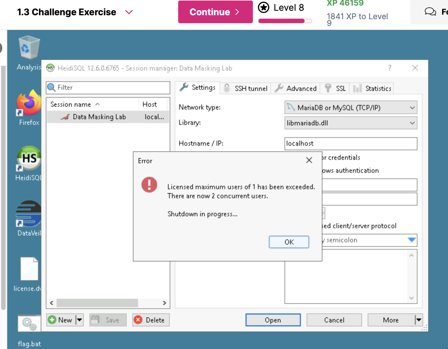Select the Data Masking Lab session
The height and width of the screenshot is (349, 448).
click(x=99, y=117)
